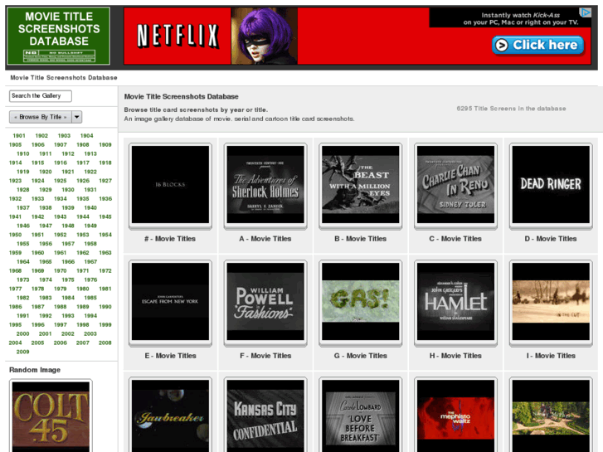Browse titles from year 1976

point(90,279)
